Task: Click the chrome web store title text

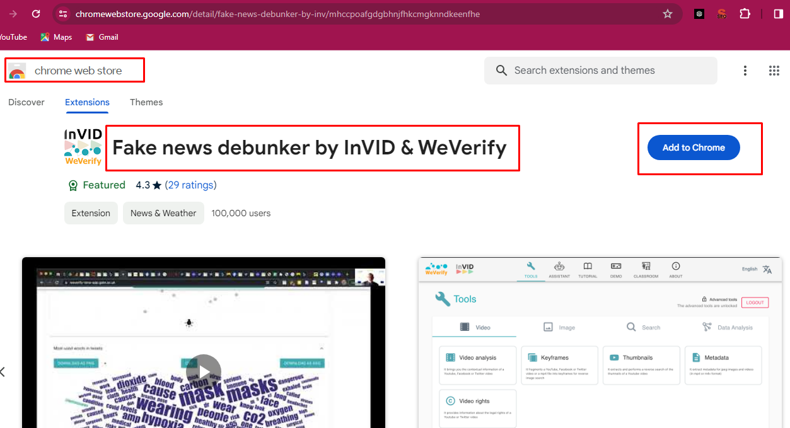Action: point(78,71)
